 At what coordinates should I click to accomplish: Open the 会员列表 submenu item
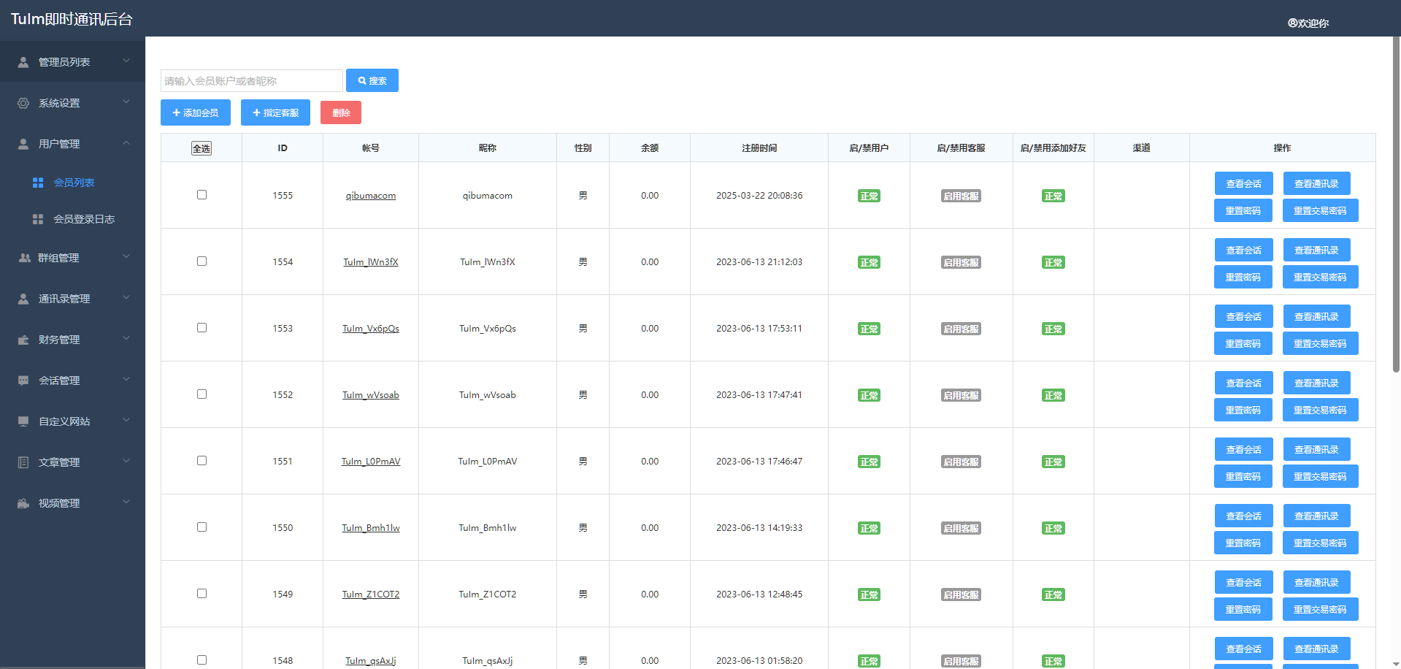point(74,183)
